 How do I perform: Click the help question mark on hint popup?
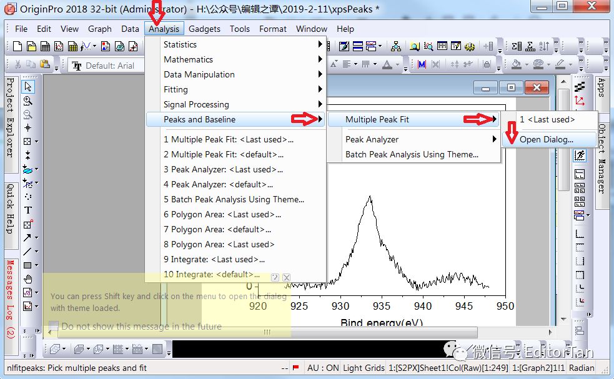tap(275, 277)
